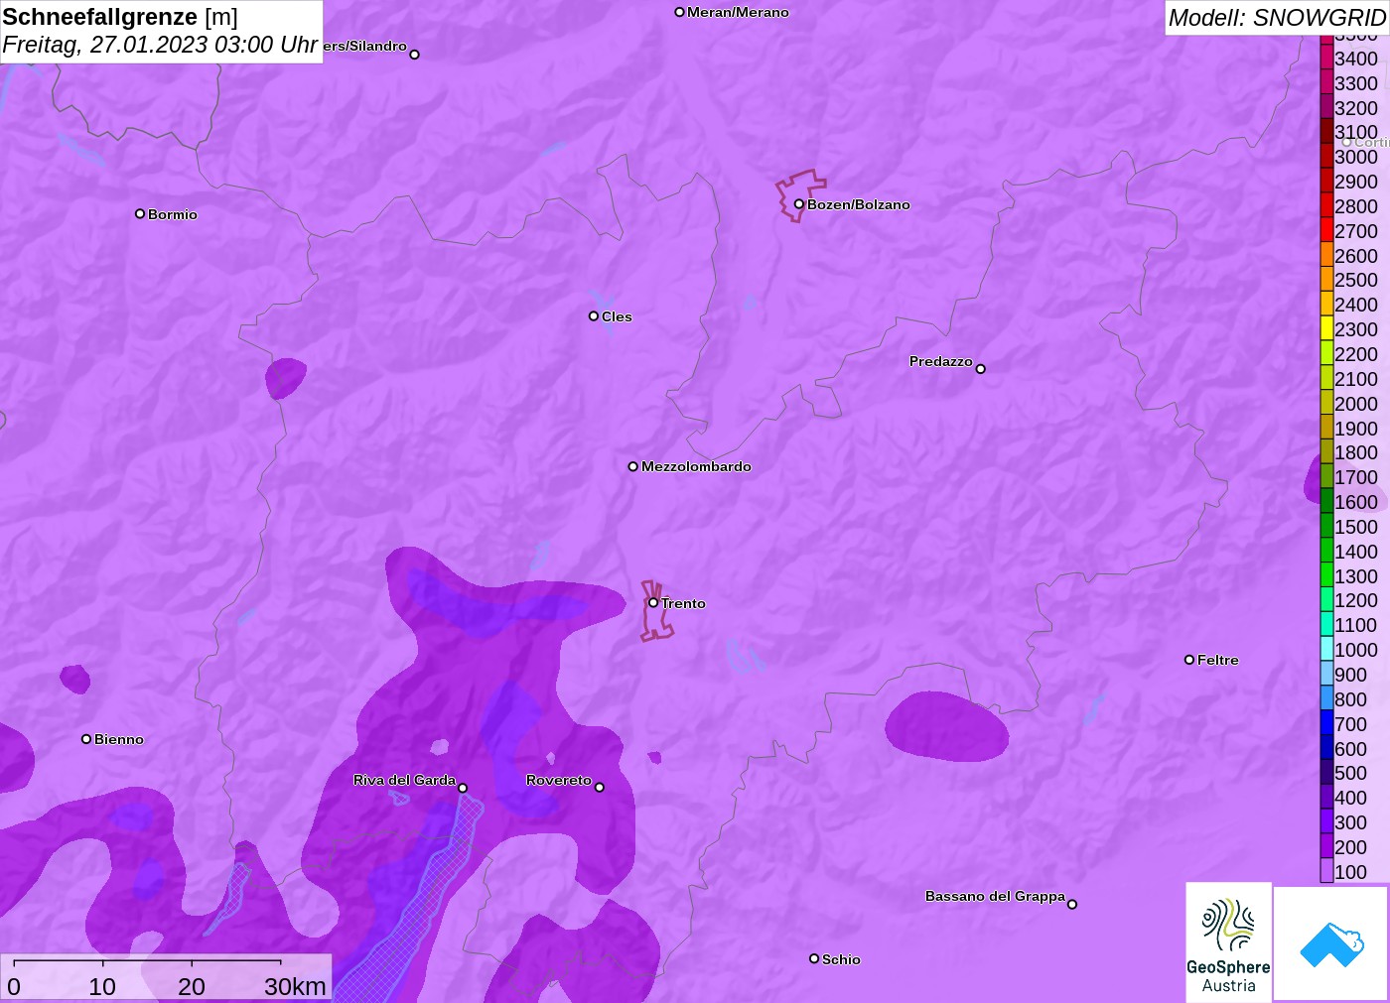Click the 10 mark on scale bar
This screenshot has height=1003, width=1390.
point(102,986)
